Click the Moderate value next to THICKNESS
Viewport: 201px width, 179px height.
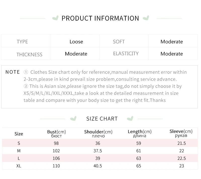click(x=76, y=54)
